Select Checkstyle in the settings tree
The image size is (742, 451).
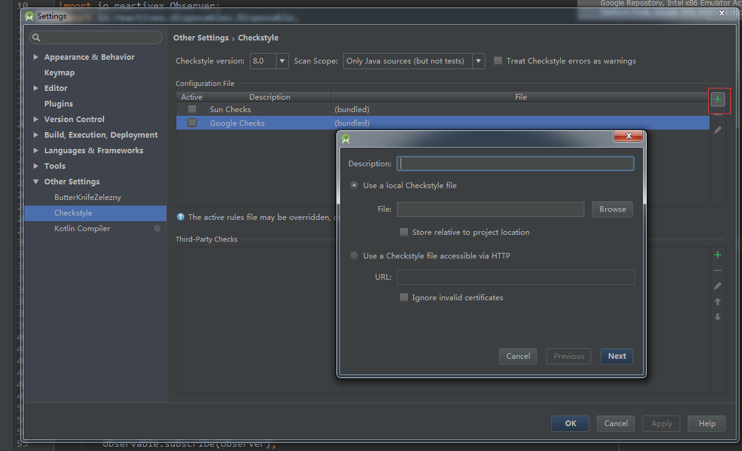pyautogui.click(x=95, y=213)
